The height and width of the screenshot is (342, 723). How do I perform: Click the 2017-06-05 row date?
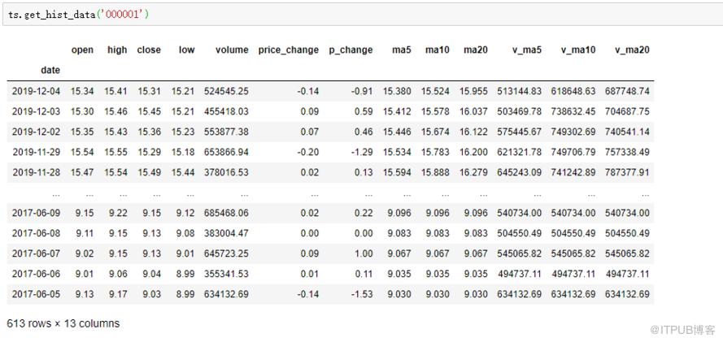coord(36,294)
